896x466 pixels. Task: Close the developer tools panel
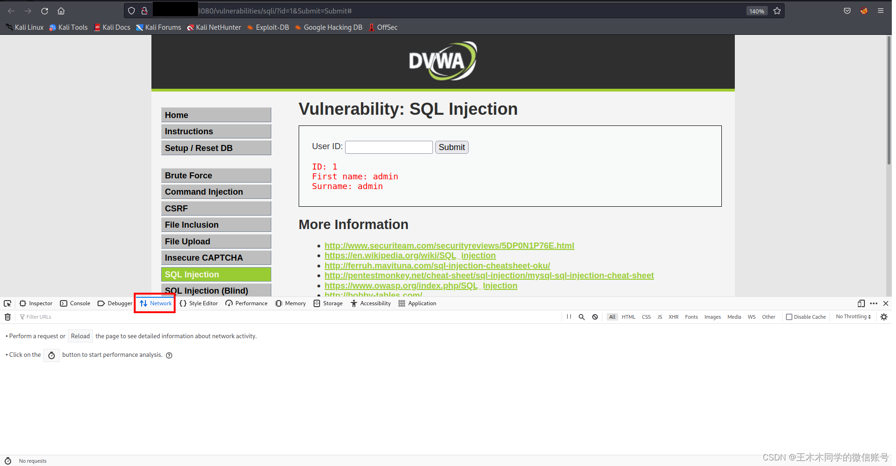coord(886,303)
